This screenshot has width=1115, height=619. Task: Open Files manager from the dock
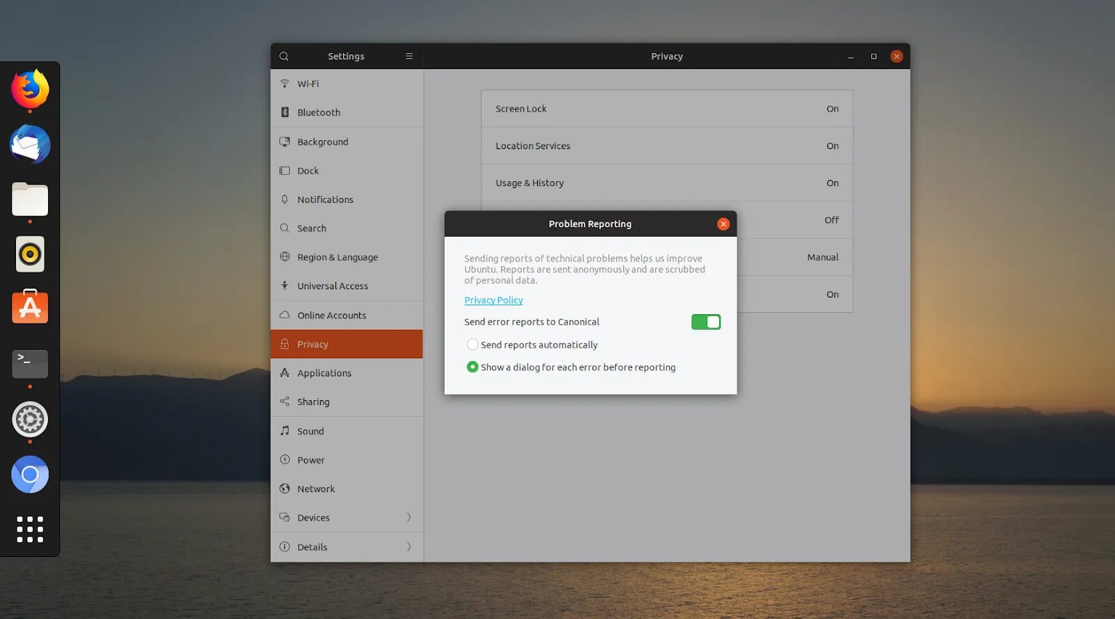tap(30, 199)
